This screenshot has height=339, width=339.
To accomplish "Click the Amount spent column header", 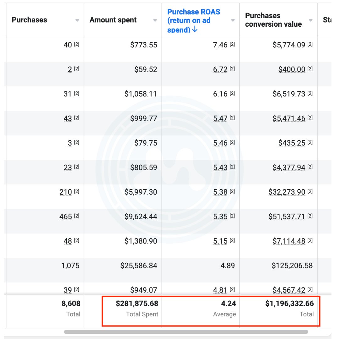I will click(113, 20).
